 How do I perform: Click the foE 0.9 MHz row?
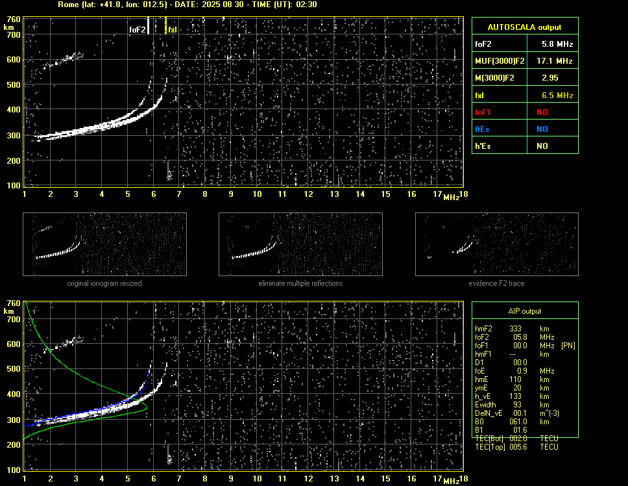(x=514, y=371)
